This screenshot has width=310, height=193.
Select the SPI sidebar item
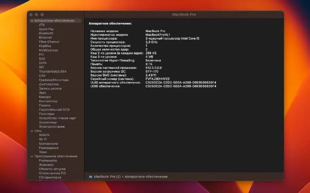41,67
